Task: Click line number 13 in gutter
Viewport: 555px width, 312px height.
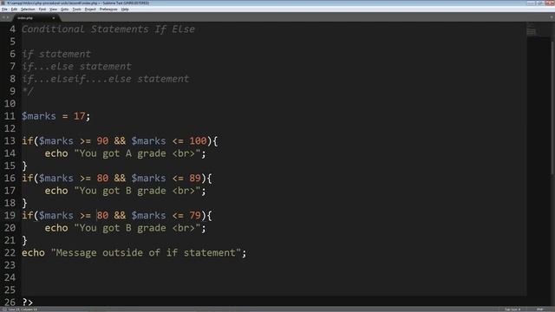Action: click(x=10, y=140)
